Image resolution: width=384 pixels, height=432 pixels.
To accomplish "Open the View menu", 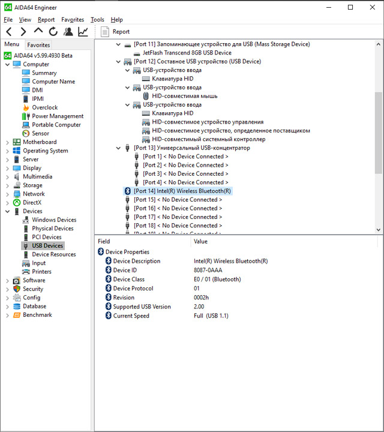I will coord(25,20).
